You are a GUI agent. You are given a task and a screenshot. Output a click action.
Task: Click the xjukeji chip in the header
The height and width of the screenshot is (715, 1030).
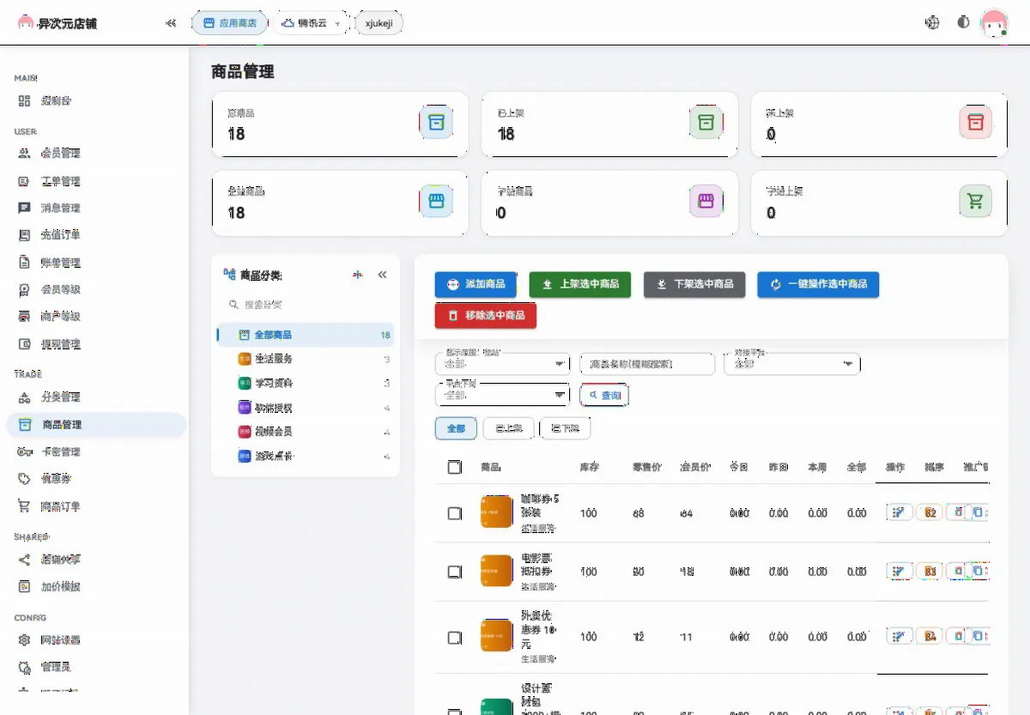click(x=379, y=23)
